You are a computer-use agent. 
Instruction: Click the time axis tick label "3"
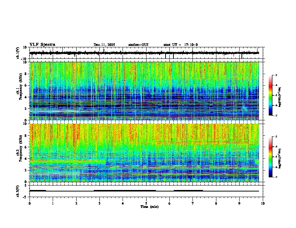[99, 203]
